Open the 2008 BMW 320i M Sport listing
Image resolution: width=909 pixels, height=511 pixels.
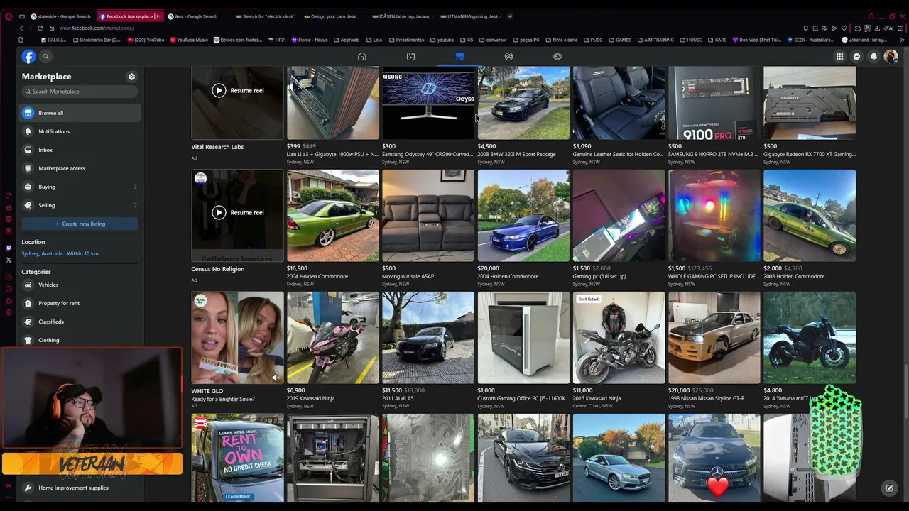coord(523,116)
